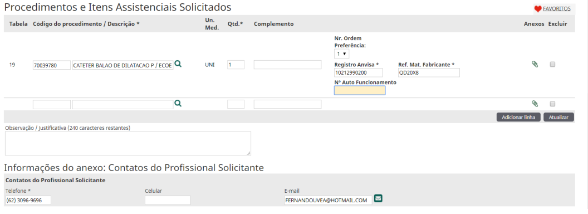Image resolution: width=588 pixels, height=214 pixels.
Task: Click the FAVORITOS link
Action: tap(556, 8)
